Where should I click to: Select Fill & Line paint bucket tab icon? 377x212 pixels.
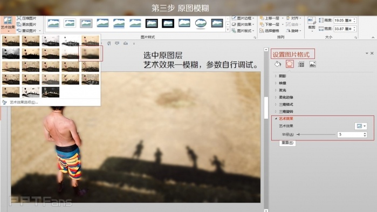click(x=278, y=64)
